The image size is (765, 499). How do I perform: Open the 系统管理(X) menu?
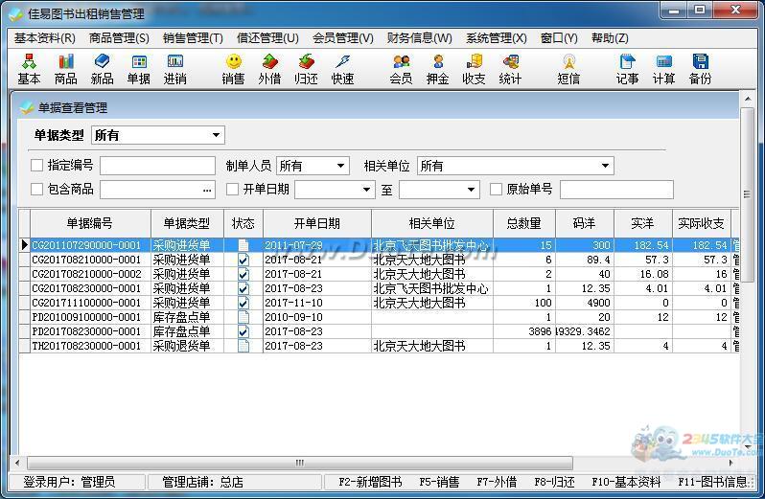pos(497,38)
